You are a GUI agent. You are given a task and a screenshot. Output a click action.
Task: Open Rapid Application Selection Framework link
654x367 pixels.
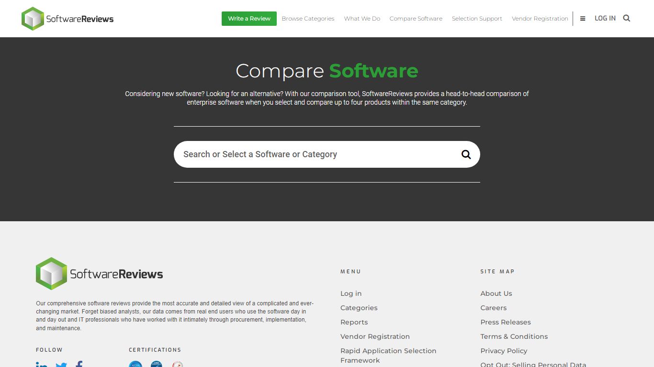coord(388,356)
